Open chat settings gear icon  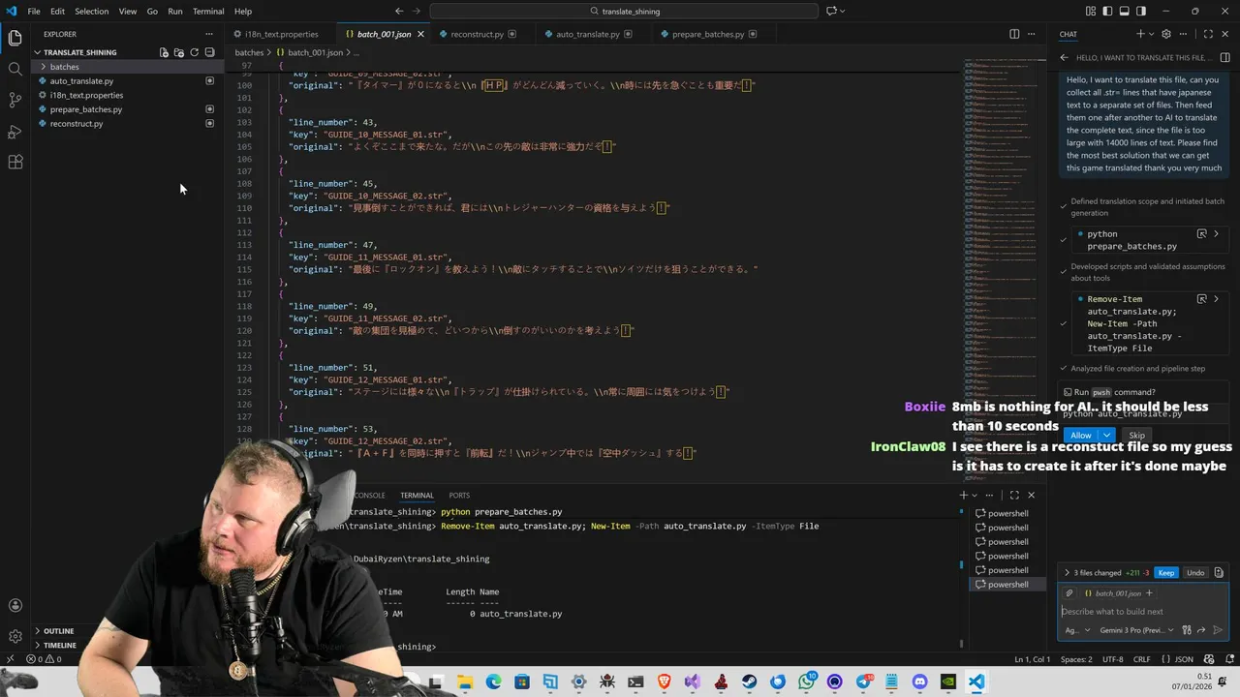click(1166, 34)
